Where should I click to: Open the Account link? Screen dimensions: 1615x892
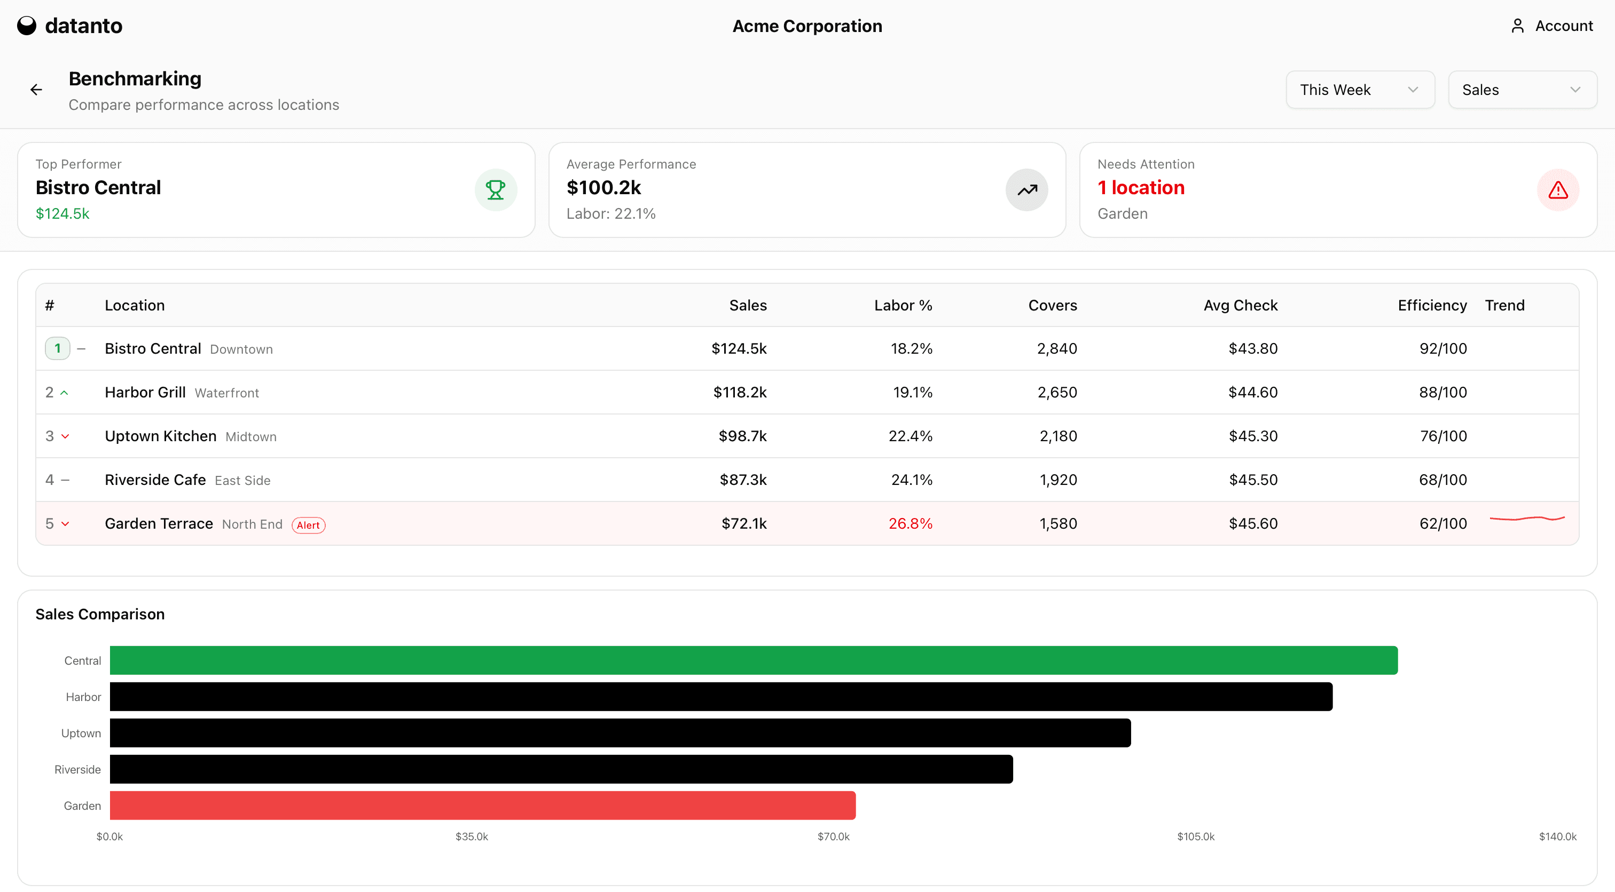pos(1563,26)
